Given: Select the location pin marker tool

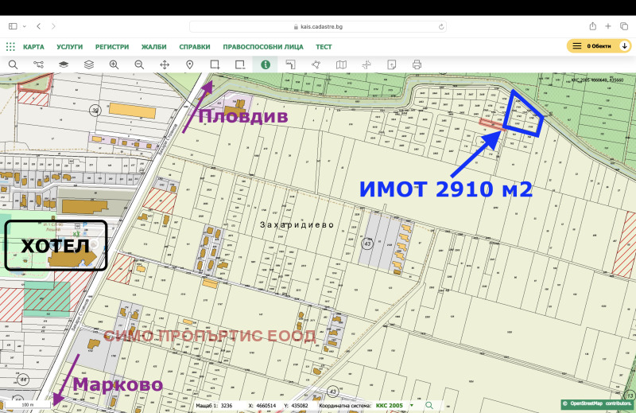Looking at the screenshot, I should pyautogui.click(x=190, y=64).
